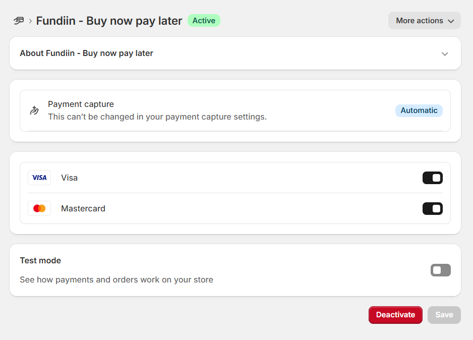Select the Payment capture label text
The width and height of the screenshot is (473, 340).
click(81, 104)
